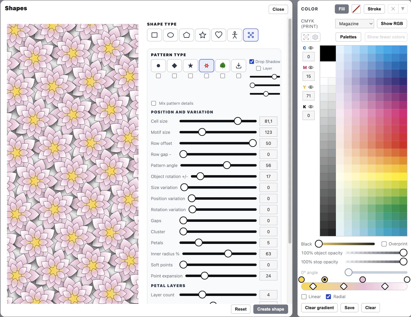Choose the diamond pattern type
411x317 pixels.
tap(174, 66)
